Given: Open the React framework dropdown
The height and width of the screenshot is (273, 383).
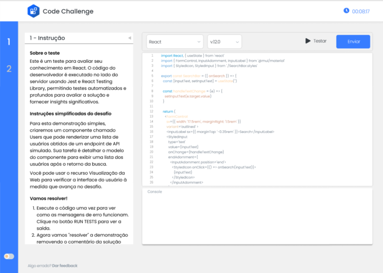Looking at the screenshot, I should (x=175, y=42).
